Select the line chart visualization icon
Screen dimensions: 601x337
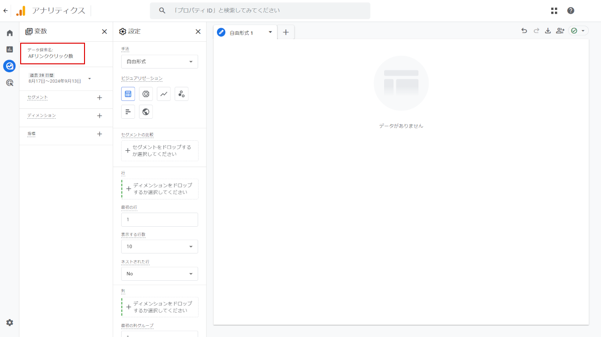(x=164, y=94)
